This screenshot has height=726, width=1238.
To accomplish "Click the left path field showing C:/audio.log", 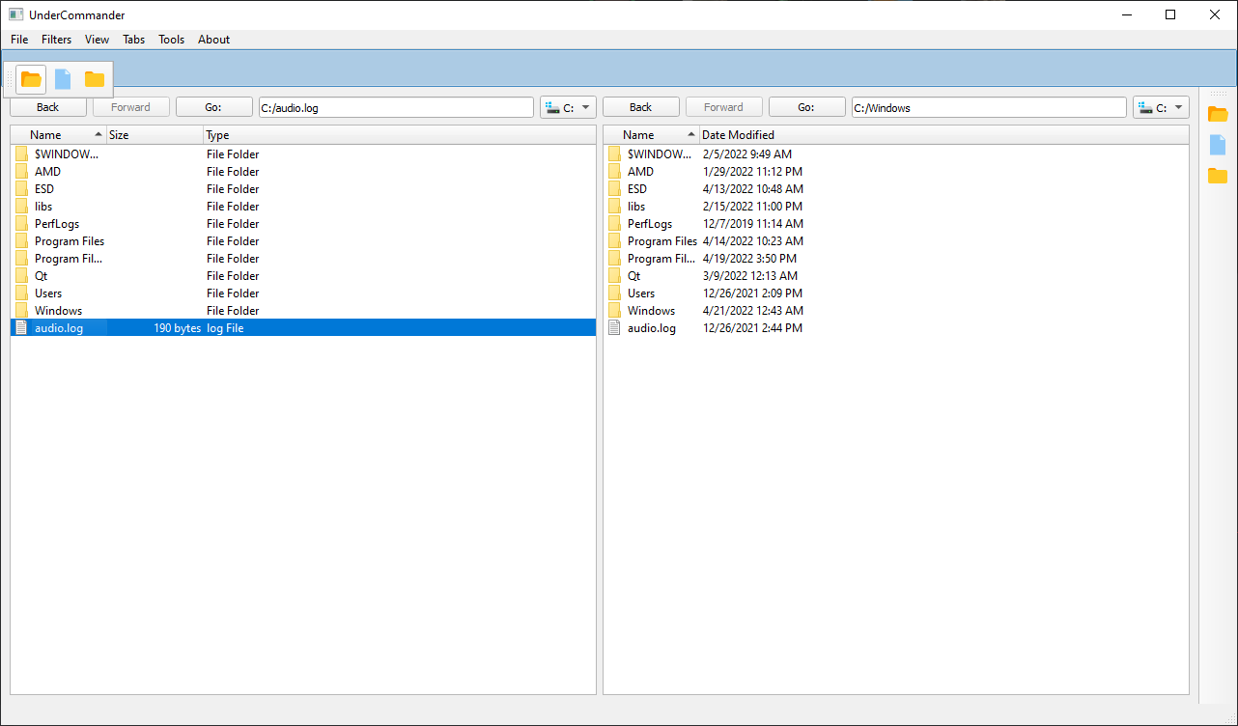I will [x=396, y=108].
